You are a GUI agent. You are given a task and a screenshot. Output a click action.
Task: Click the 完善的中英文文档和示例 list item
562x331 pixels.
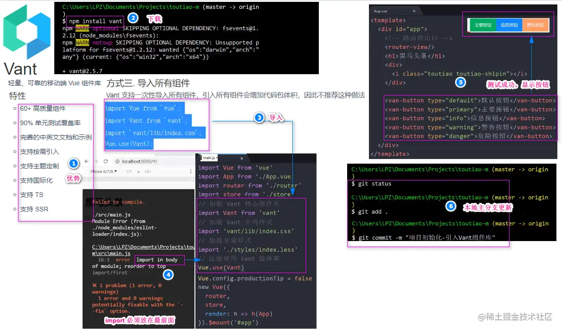pos(56,137)
